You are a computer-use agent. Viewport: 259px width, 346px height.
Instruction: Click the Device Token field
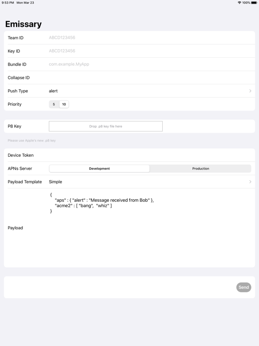coord(150,155)
